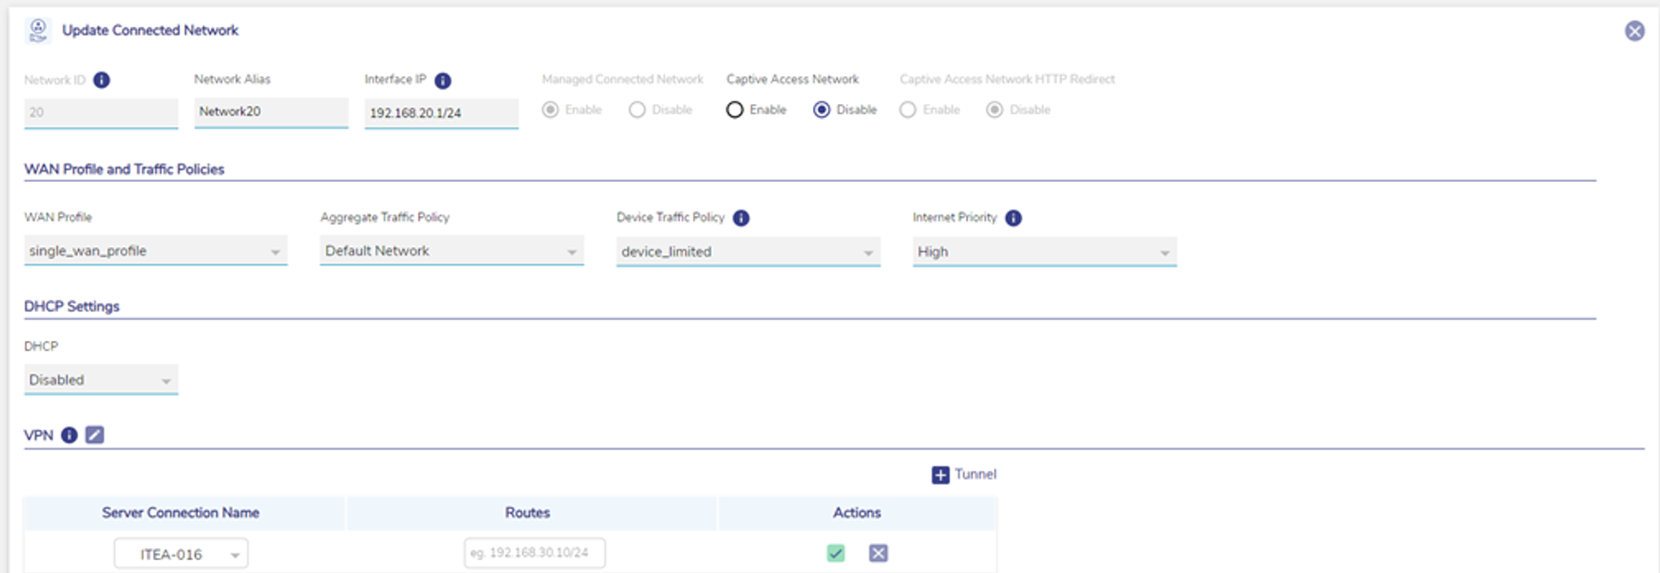
Task: Click the Routes input field
Action: (534, 553)
